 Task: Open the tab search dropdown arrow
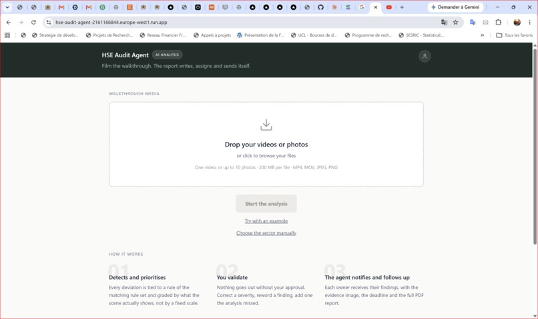pos(7,7)
